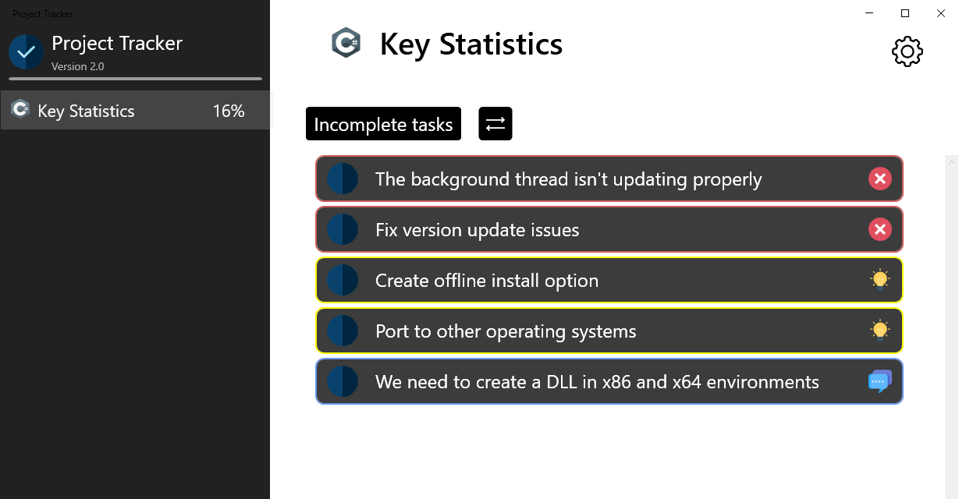The image size is (959, 499).
Task: Click the swap arrows filter button
Action: tap(495, 124)
